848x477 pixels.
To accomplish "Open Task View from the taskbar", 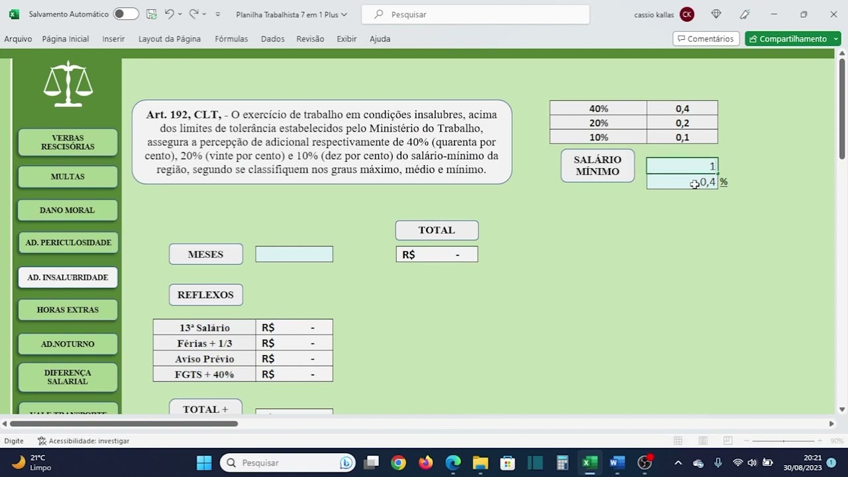I will pyautogui.click(x=372, y=462).
